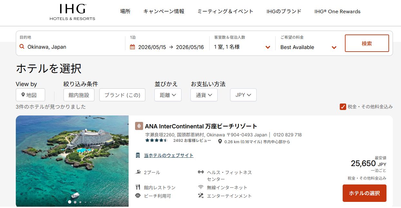Click the hotel building website icon
401x208 pixels.
(x=138, y=155)
